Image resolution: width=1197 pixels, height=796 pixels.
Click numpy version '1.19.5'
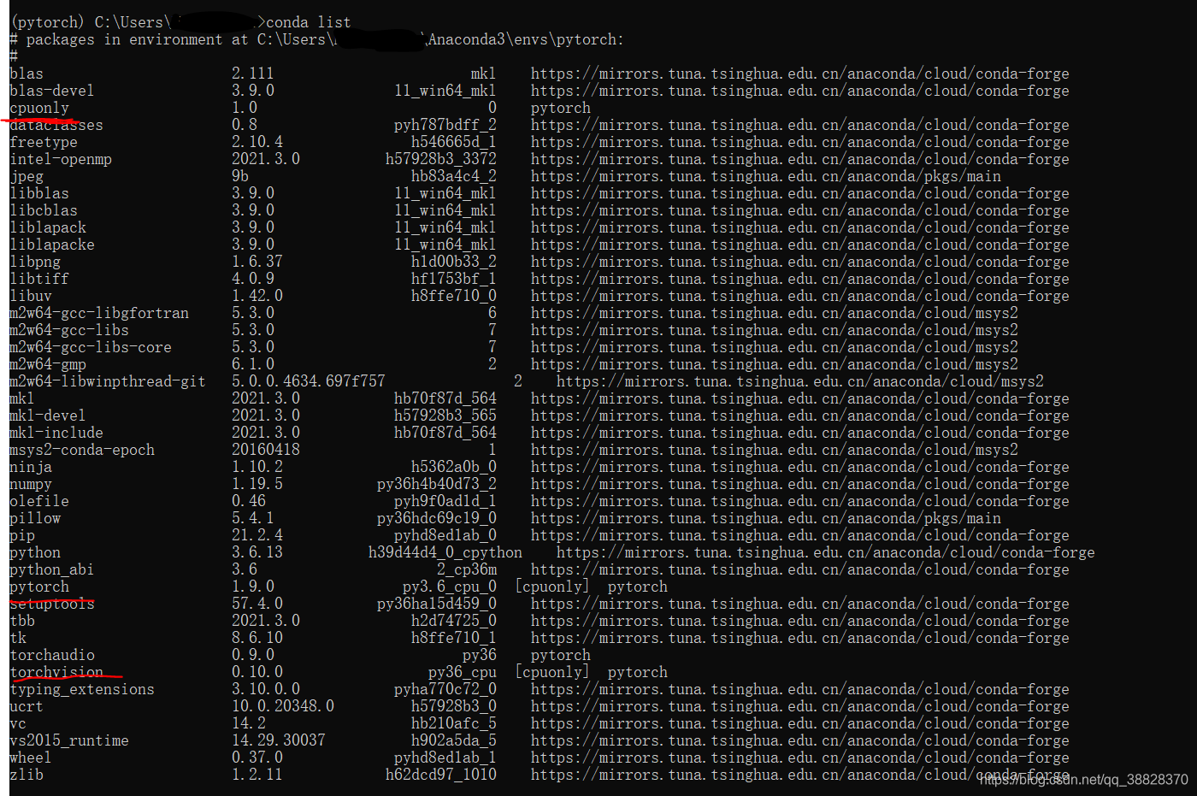[x=257, y=484]
